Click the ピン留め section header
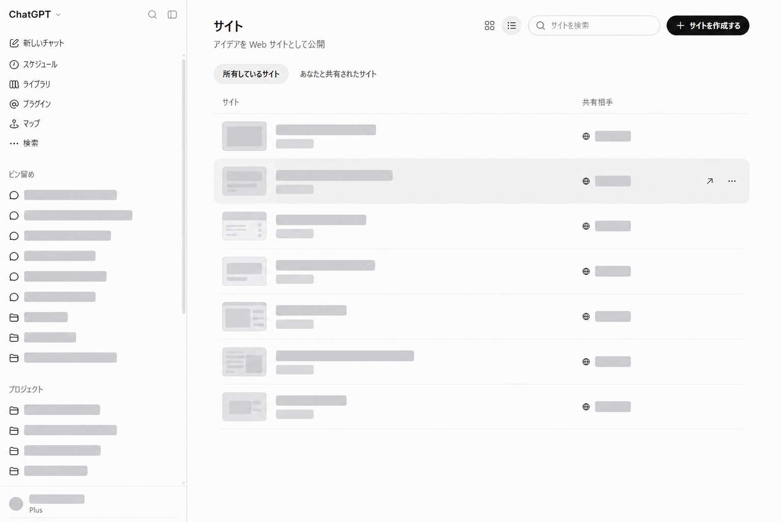This screenshot has width=781, height=522. click(21, 174)
